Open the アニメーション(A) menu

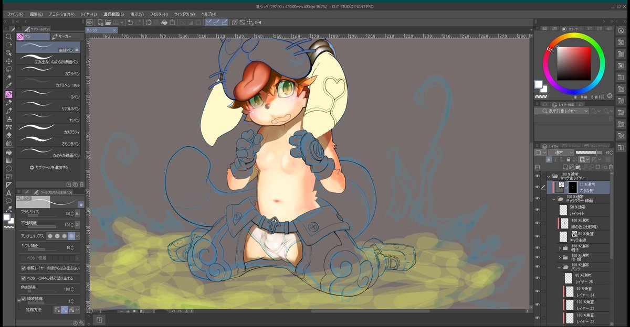tap(61, 14)
